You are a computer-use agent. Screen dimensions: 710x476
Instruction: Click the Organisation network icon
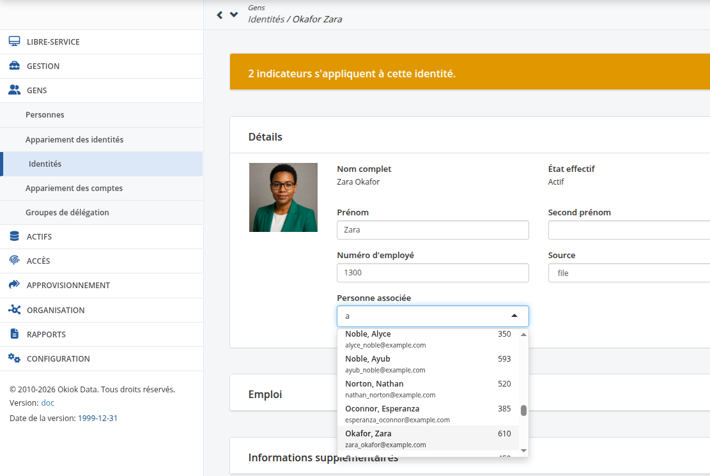tap(15, 309)
